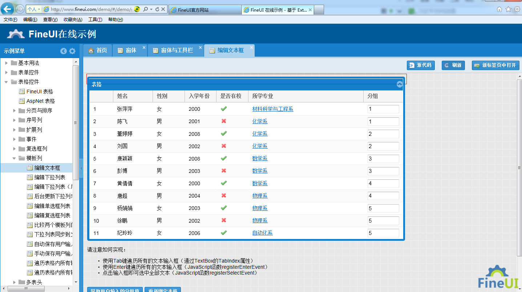Click the 入学年份 column header
The image size is (522, 292).
click(201, 96)
